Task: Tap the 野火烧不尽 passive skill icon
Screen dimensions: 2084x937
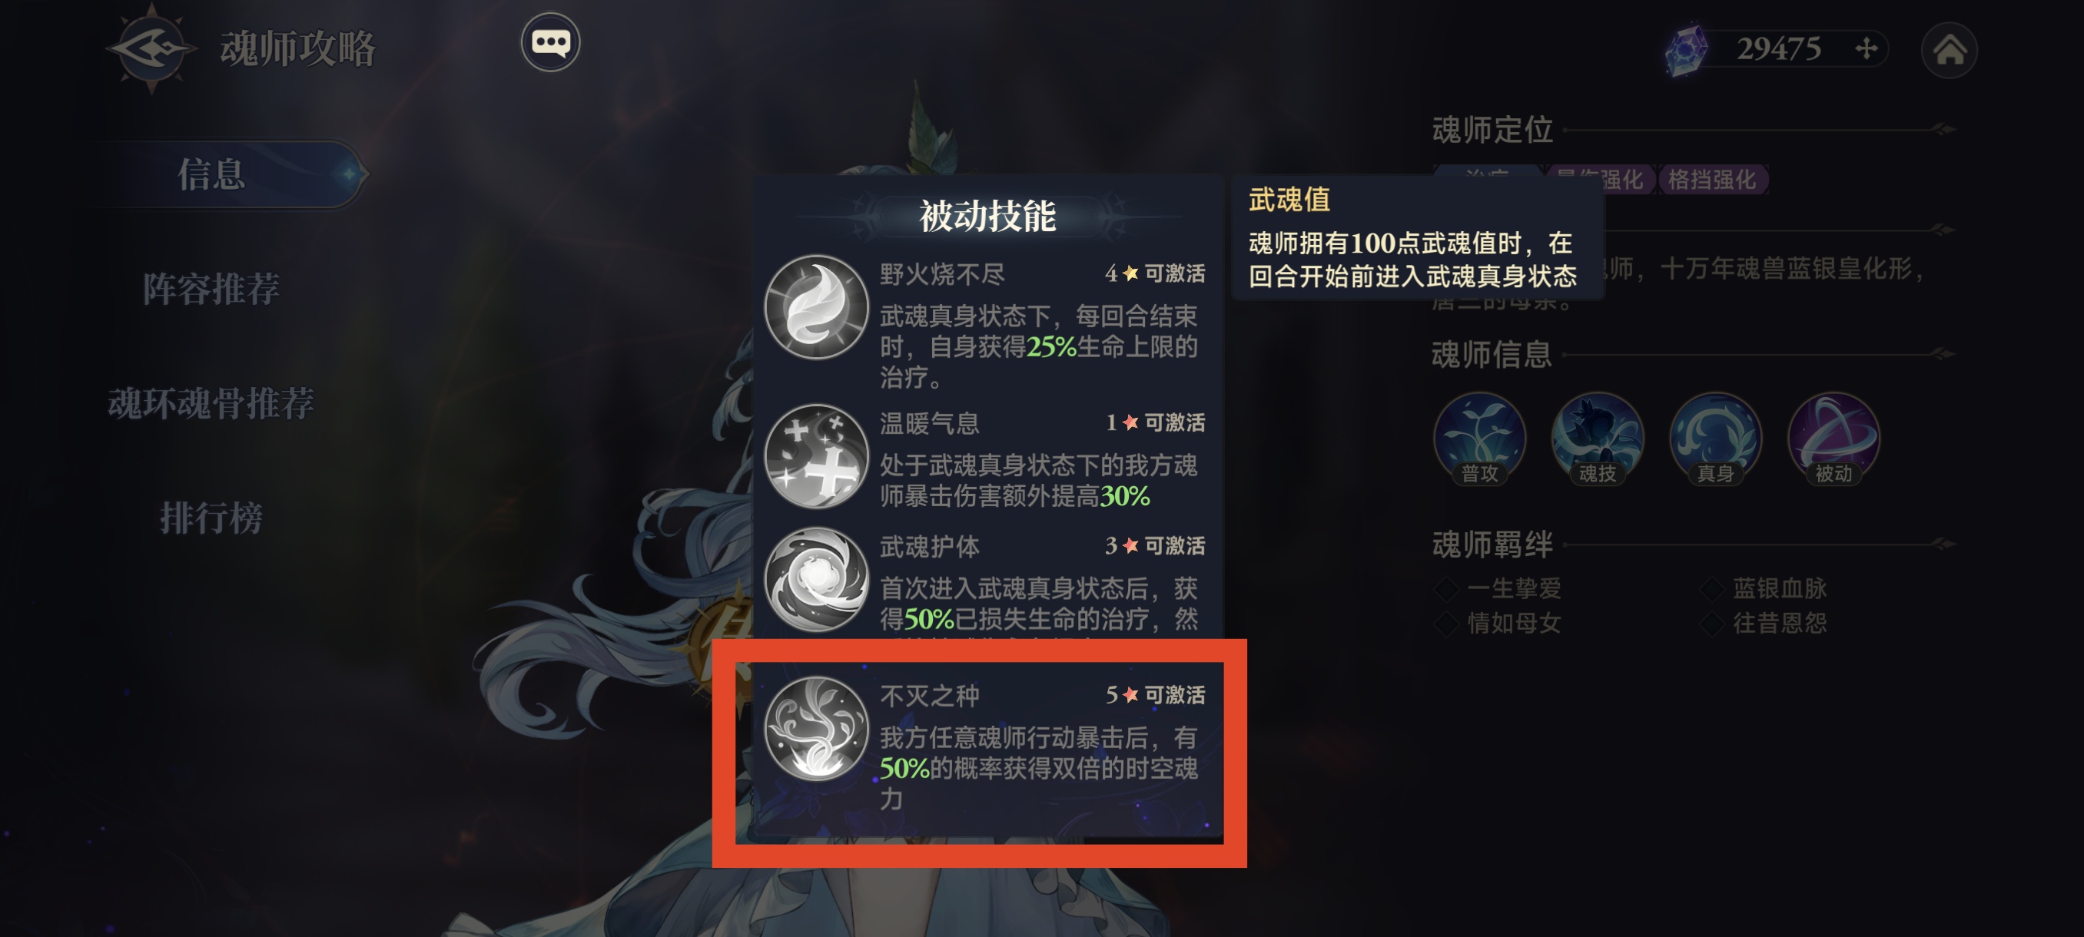Action: point(816,307)
